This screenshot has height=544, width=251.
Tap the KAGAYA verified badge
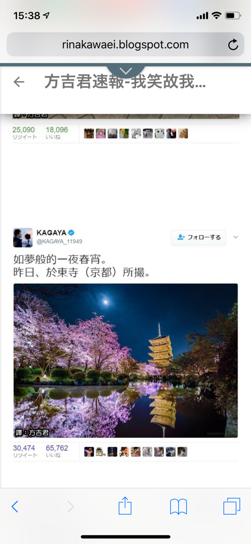pyautogui.click(x=71, y=233)
